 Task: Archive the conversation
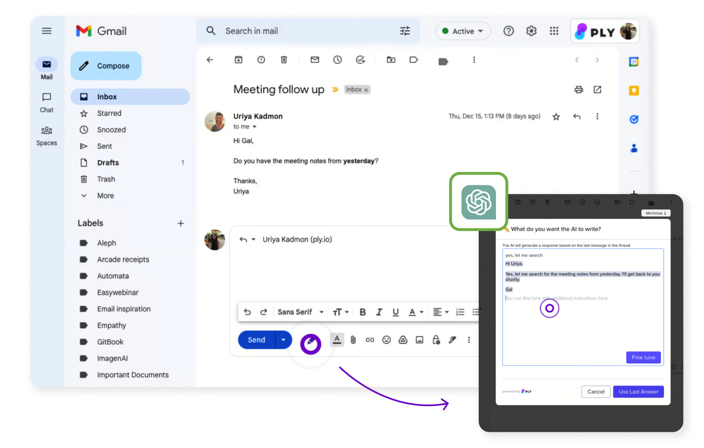pyautogui.click(x=238, y=60)
